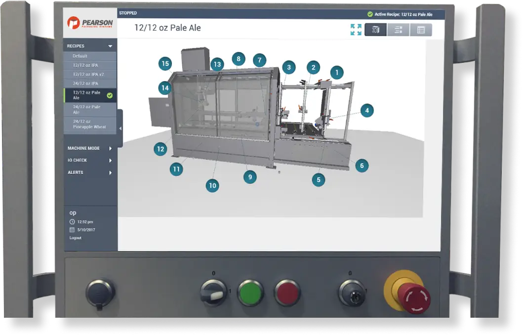Choose the 24/12 oz IPA recipe
524x336 pixels.
(85, 83)
